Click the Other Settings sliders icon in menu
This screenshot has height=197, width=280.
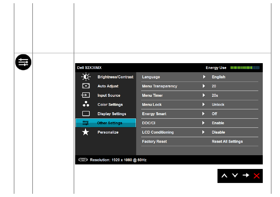tap(85, 123)
